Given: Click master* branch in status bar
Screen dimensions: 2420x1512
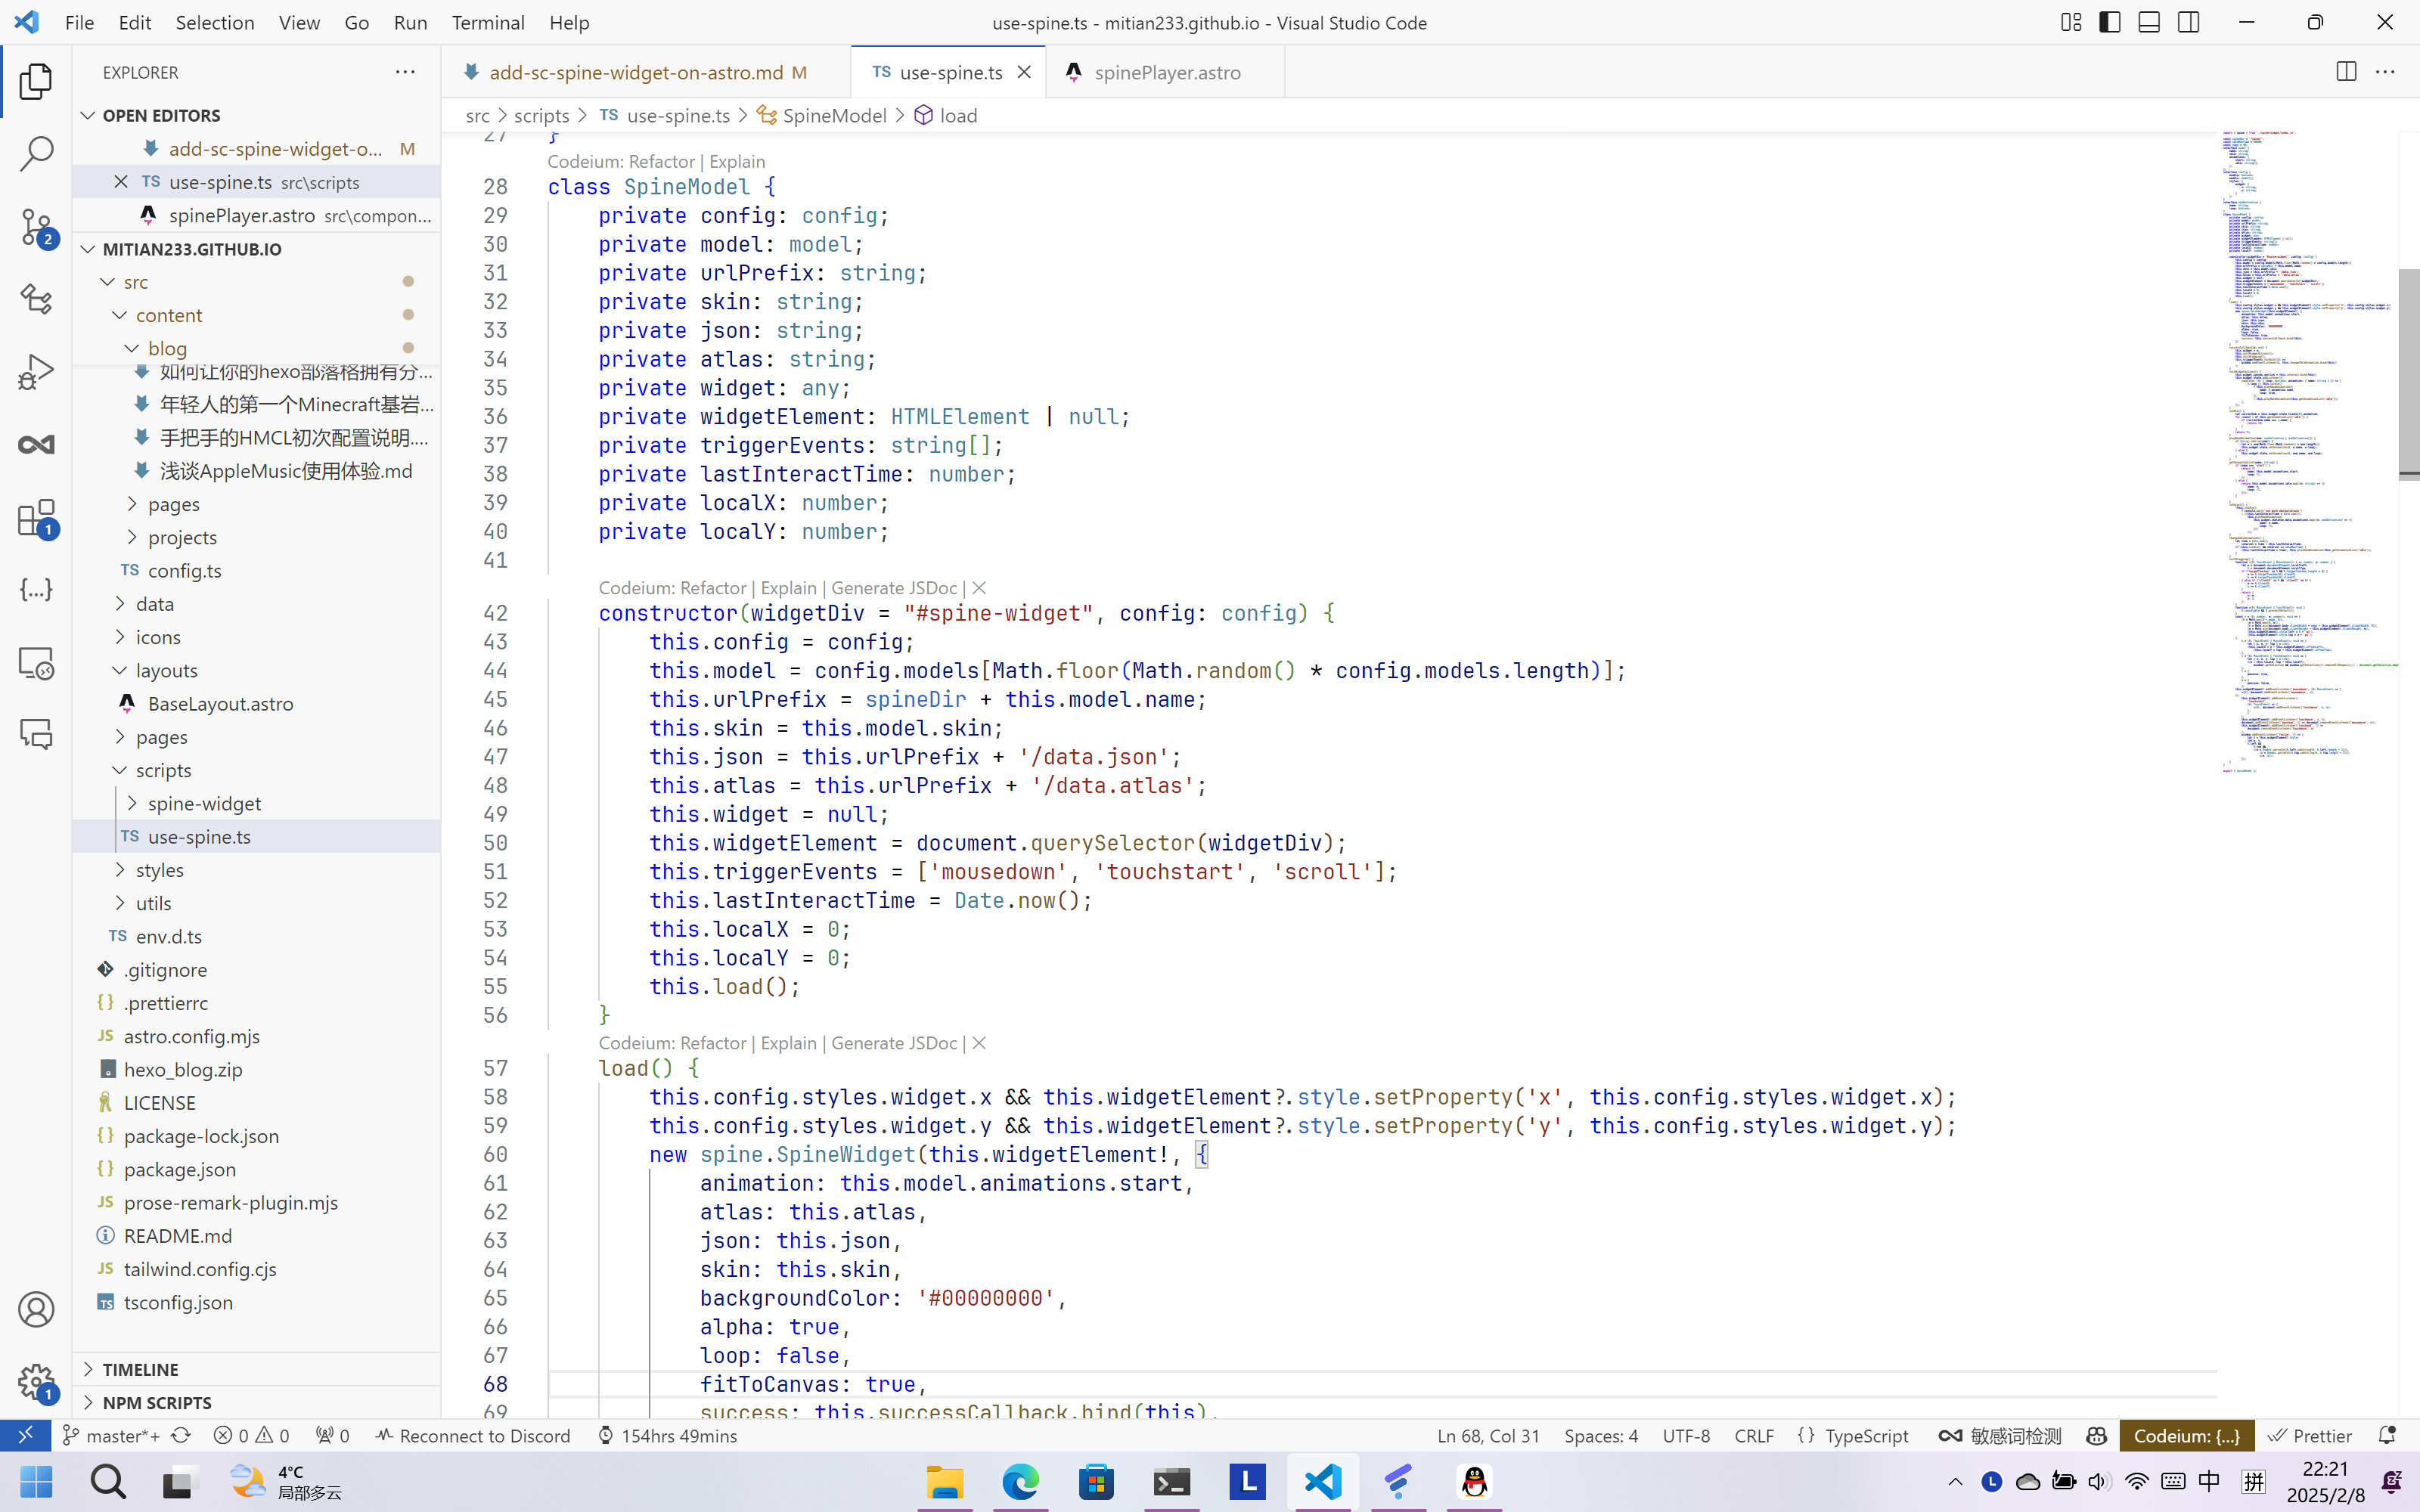Looking at the screenshot, I should point(112,1435).
